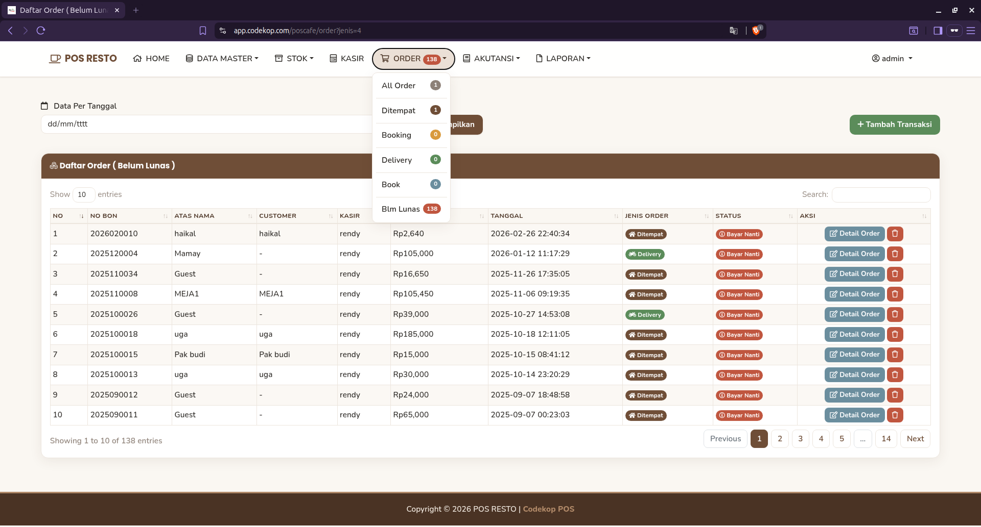Sort table by TANGGAL column
The image size is (981, 527).
click(x=554, y=216)
